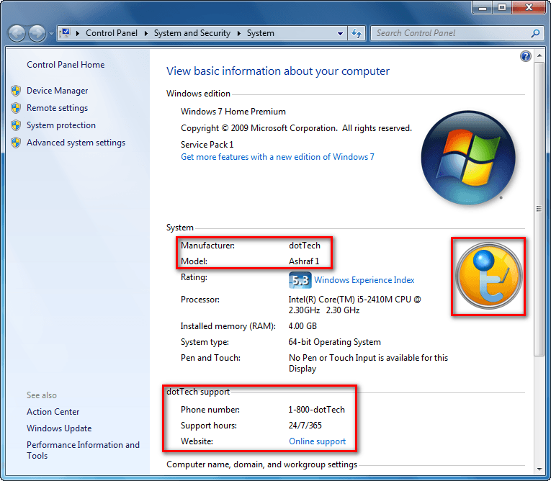The height and width of the screenshot is (481, 551).
Task: Click the Refresh button beside address bar
Action: (357, 33)
